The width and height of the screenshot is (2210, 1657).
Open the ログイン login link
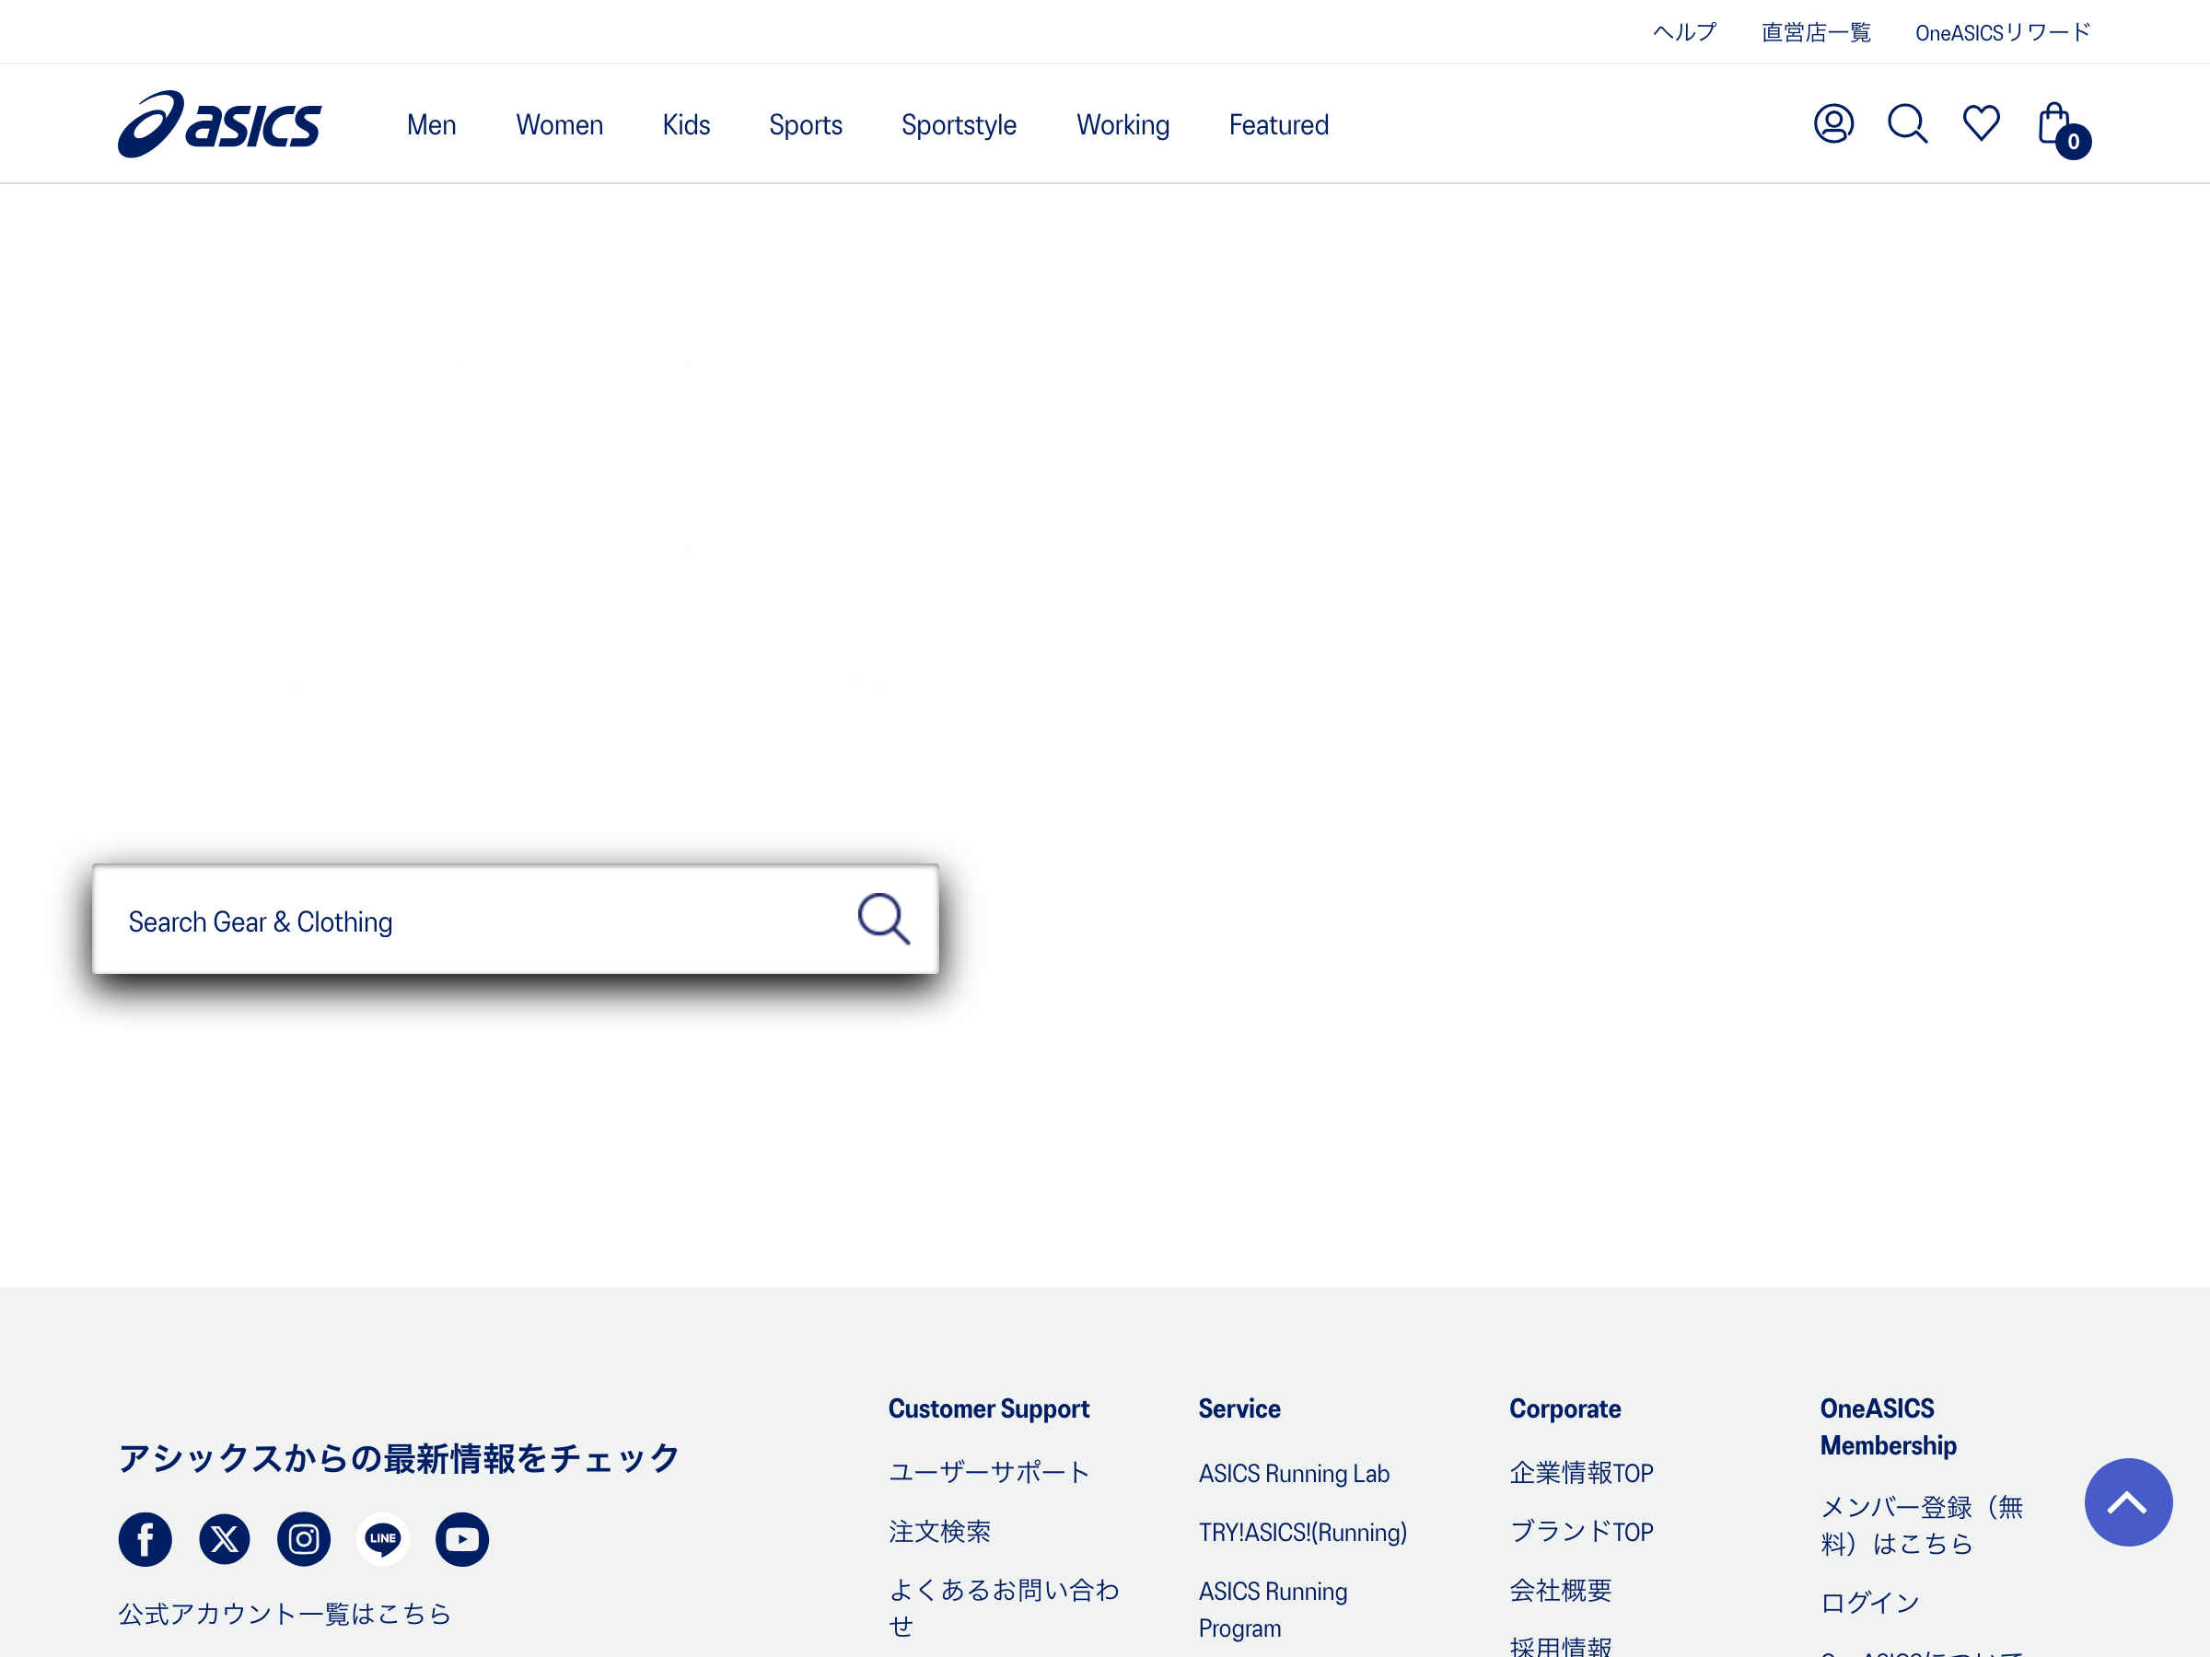point(1870,1603)
